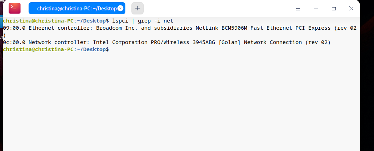Close the christina@christina-PC tab
374x151 pixels.
[x=120, y=8]
